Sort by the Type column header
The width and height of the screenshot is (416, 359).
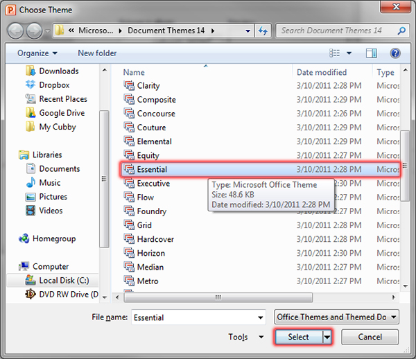pyautogui.click(x=386, y=72)
